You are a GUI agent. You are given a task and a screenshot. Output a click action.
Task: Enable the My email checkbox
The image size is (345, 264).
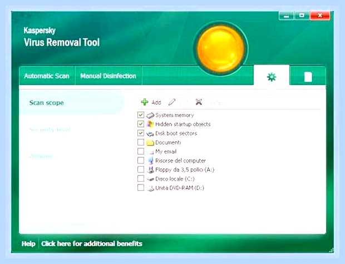(141, 152)
